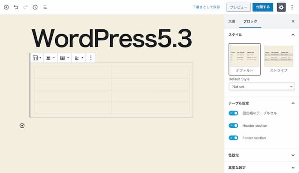Open edit table rows and columns menu

pyautogui.click(x=64, y=58)
